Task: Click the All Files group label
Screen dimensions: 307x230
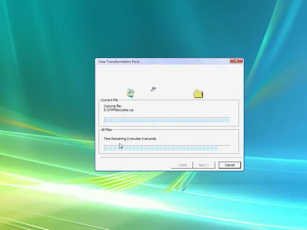Action: click(106, 130)
